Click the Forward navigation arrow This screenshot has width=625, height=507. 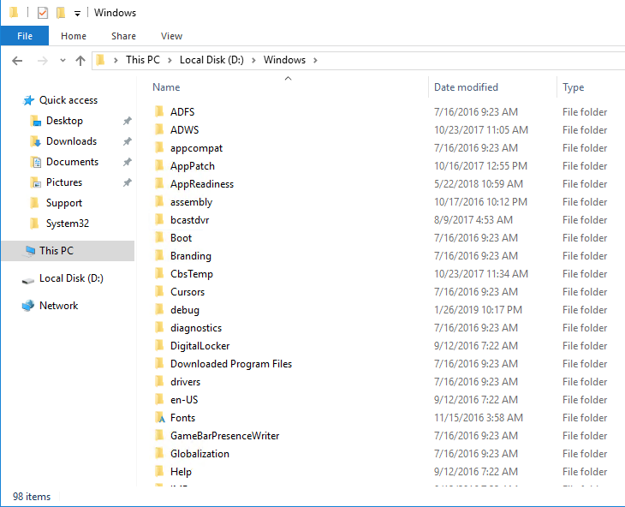(x=42, y=61)
